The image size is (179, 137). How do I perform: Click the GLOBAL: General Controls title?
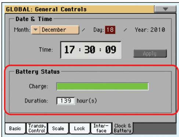(x=46, y=9)
